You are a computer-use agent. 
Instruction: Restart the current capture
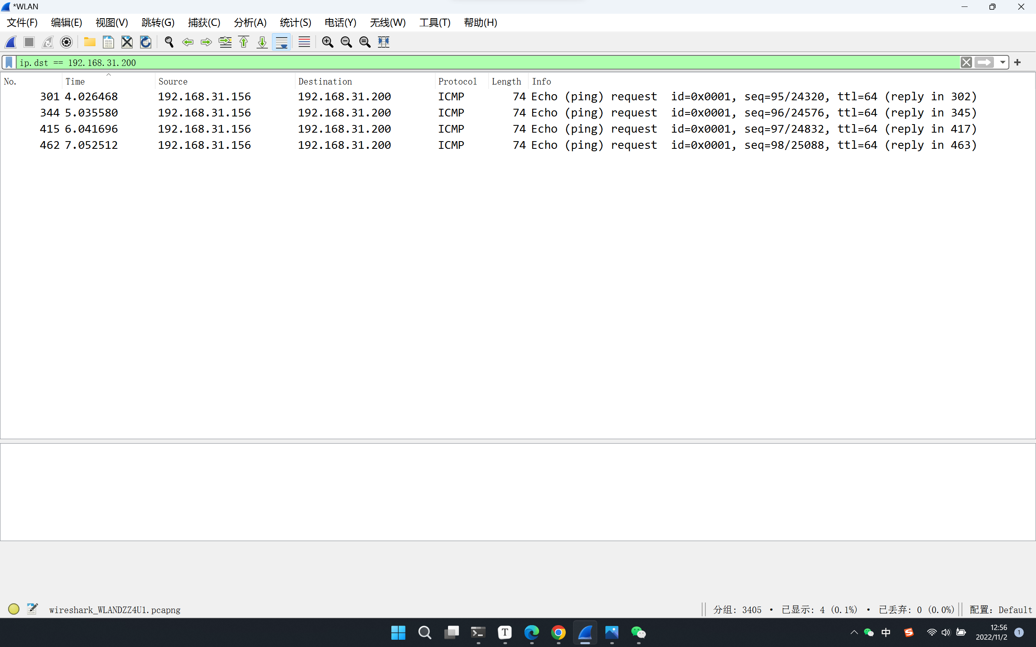click(x=47, y=42)
